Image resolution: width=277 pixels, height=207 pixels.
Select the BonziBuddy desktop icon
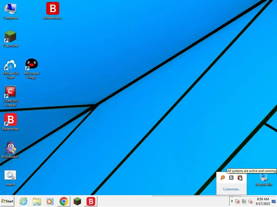pyautogui.click(x=11, y=150)
